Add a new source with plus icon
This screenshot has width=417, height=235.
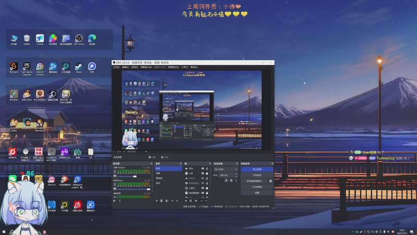coord(186,201)
